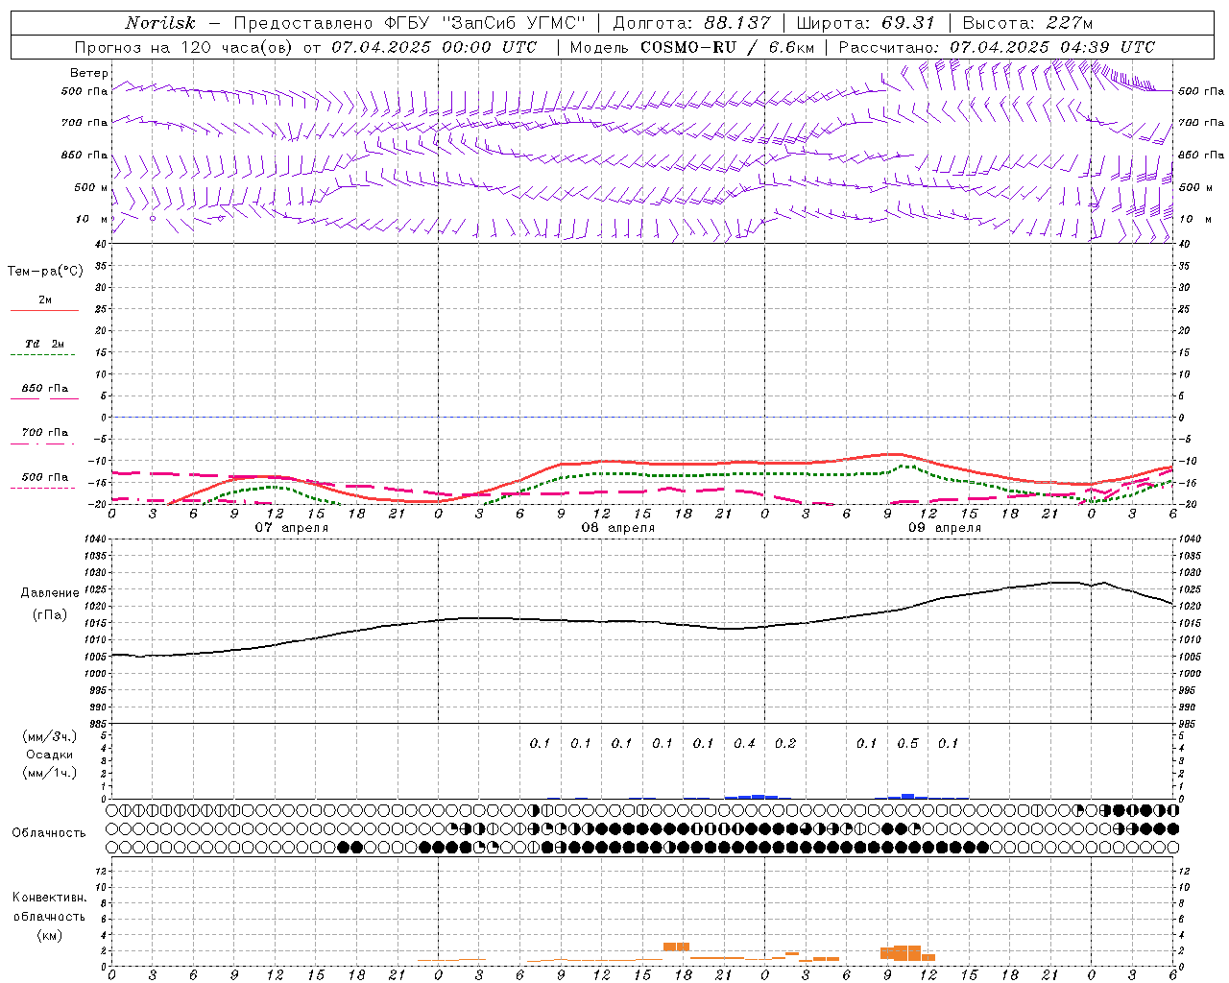The height and width of the screenshot is (983, 1229).
Task: Click the Тем-ра (°C) temperature panel title
Action: click(x=45, y=272)
